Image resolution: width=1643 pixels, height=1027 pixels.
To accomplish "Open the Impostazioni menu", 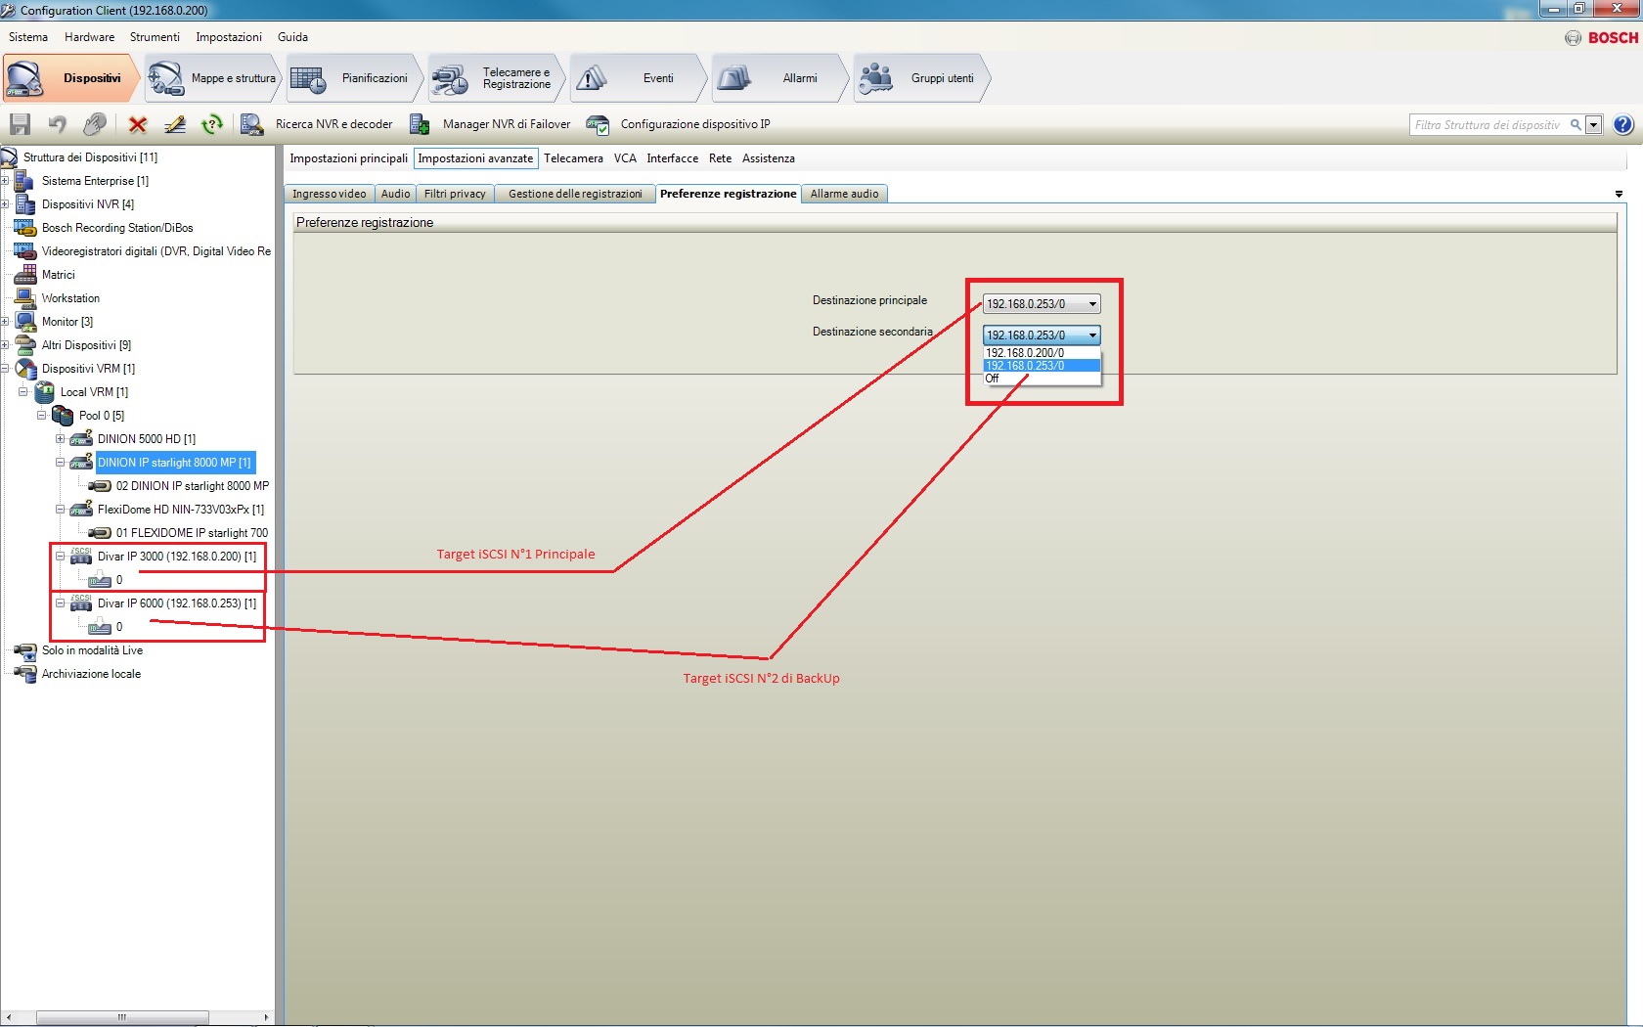I will point(229,37).
